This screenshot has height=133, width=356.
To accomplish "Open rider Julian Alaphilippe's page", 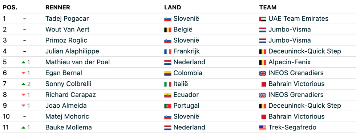I will [x=72, y=51].
